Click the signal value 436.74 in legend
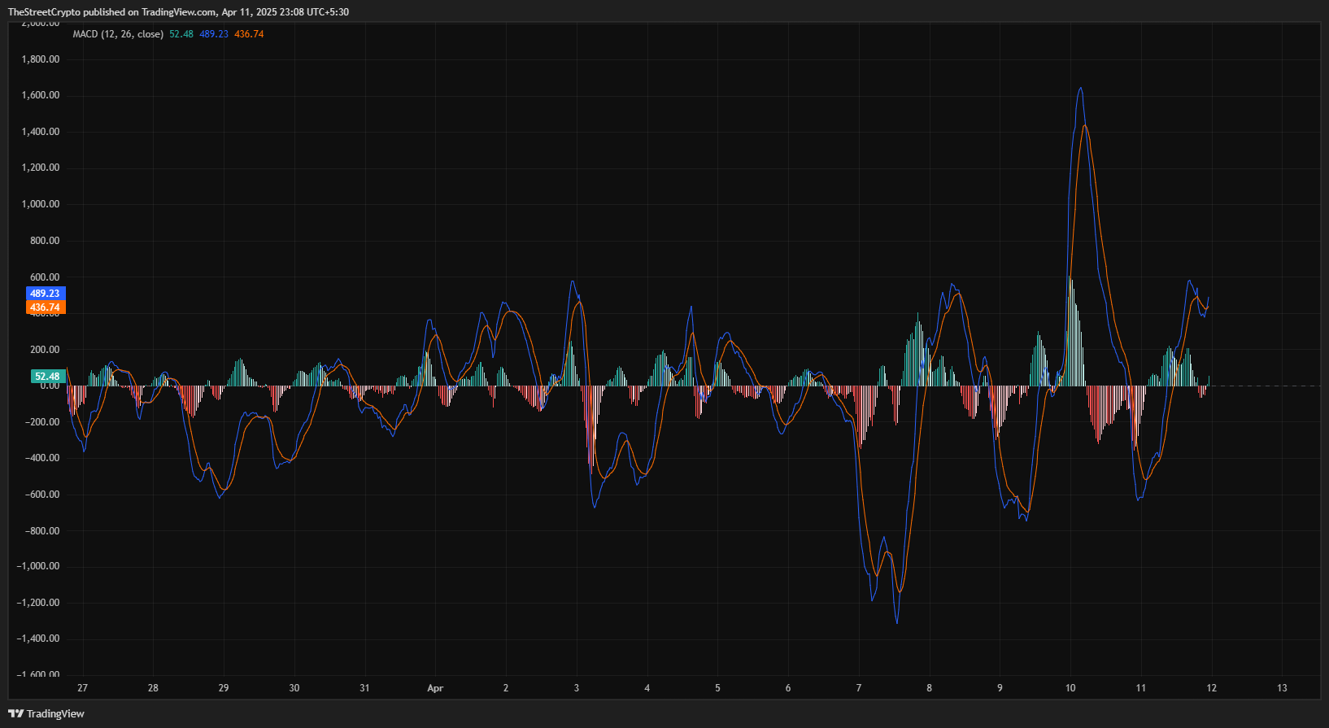This screenshot has width=1329, height=728. [249, 34]
